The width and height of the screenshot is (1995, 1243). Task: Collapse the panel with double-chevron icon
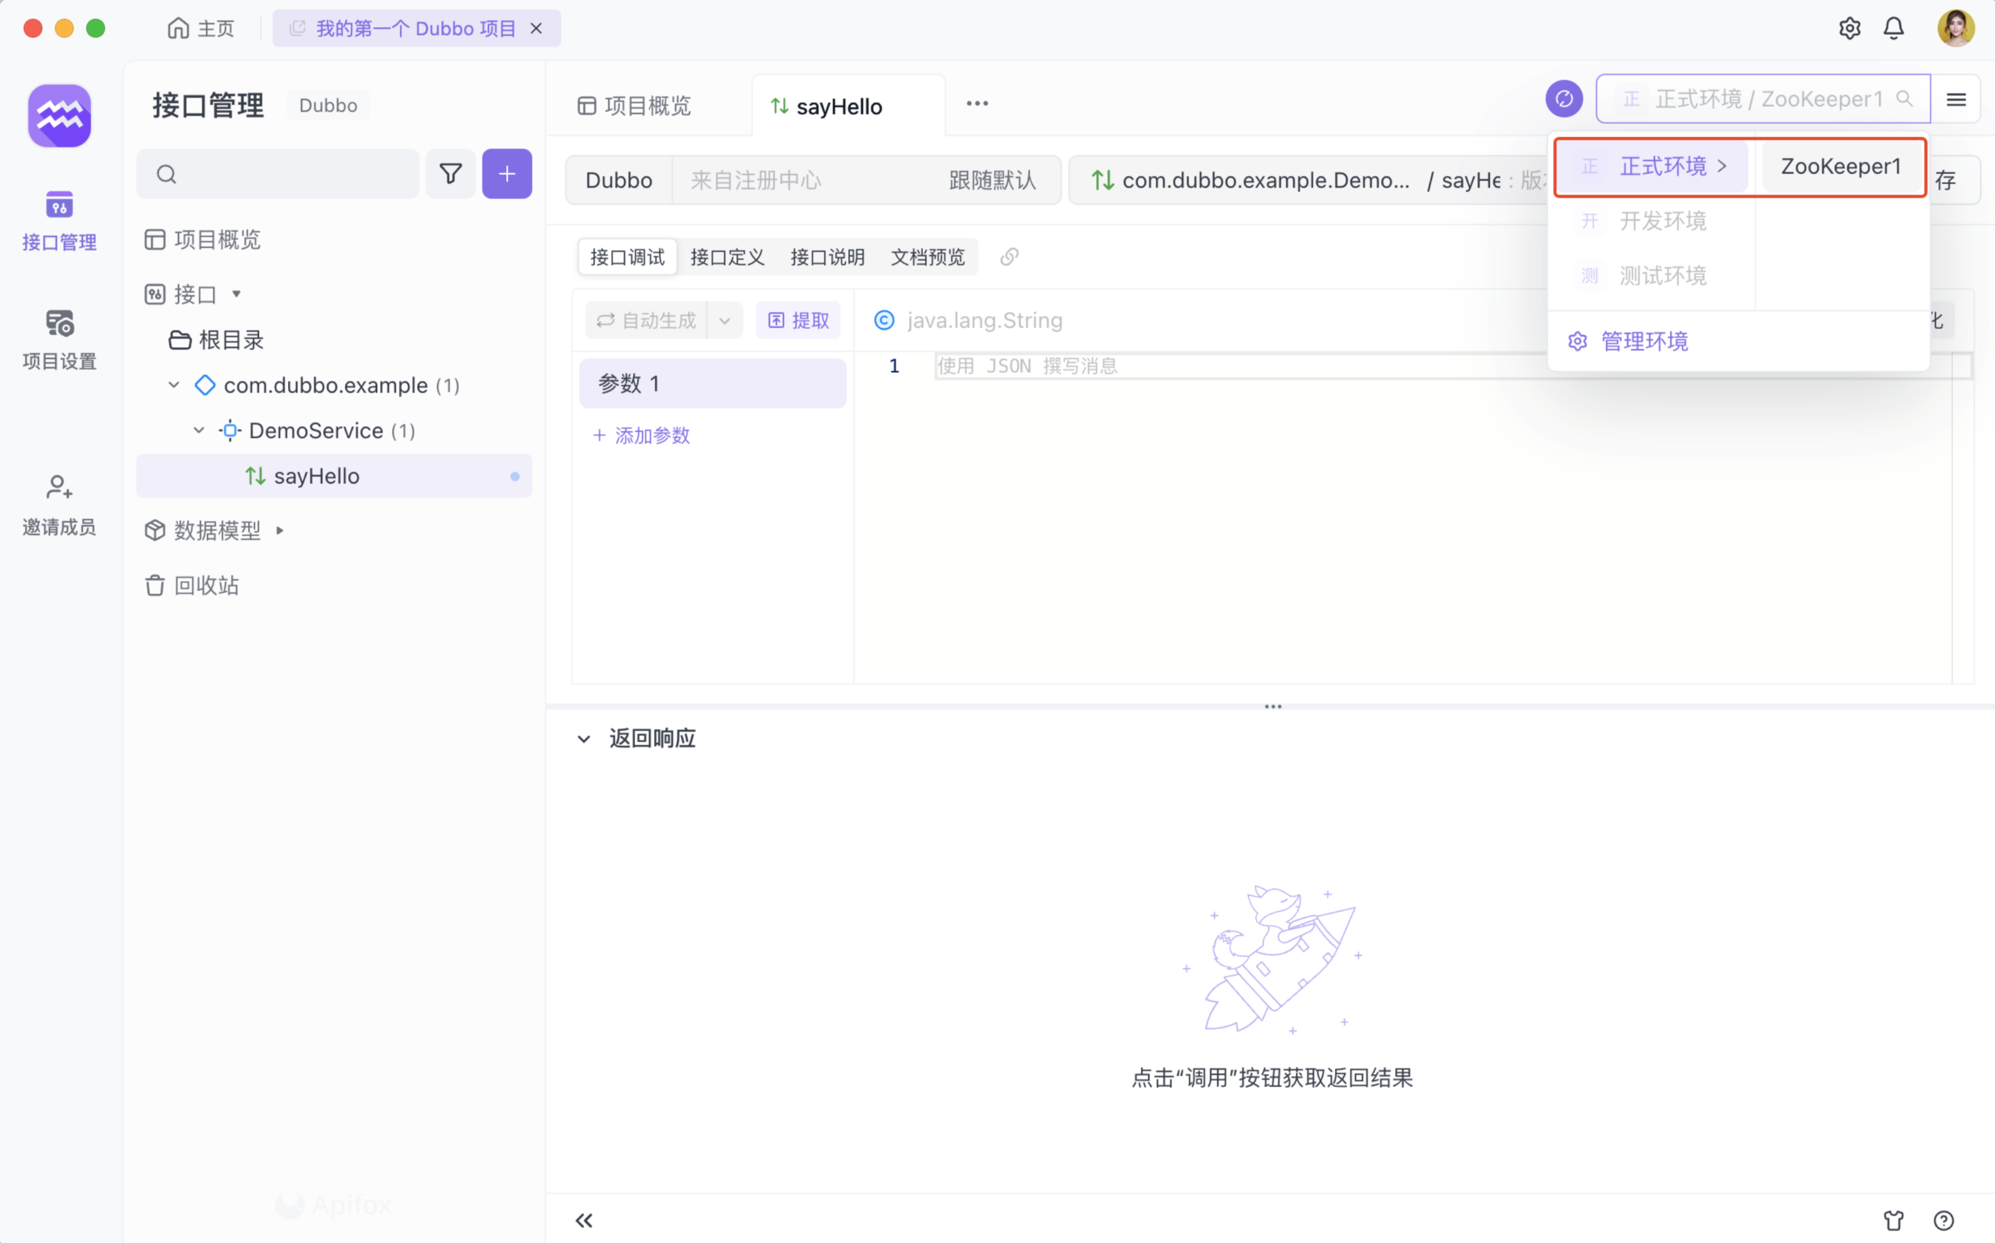tap(584, 1220)
